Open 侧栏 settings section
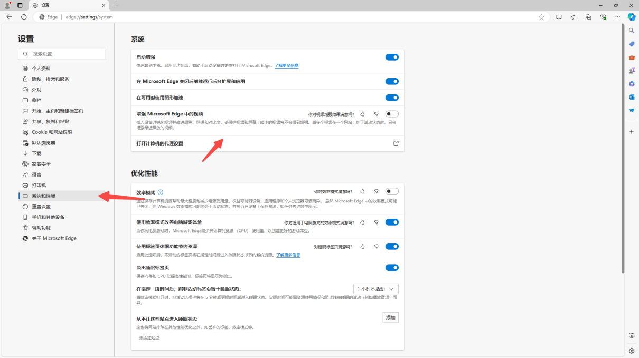This screenshot has height=358, width=639. coord(62,100)
